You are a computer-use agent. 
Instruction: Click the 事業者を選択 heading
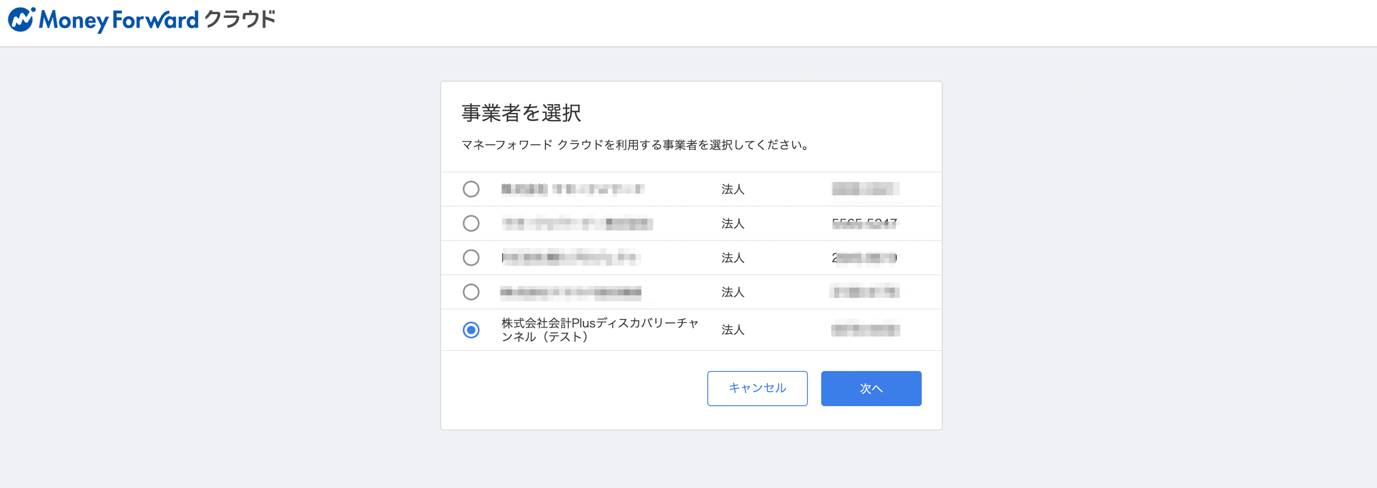tap(521, 112)
